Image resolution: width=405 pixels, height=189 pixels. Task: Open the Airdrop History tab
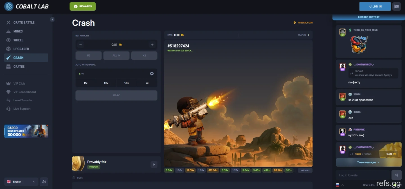tap(368, 17)
